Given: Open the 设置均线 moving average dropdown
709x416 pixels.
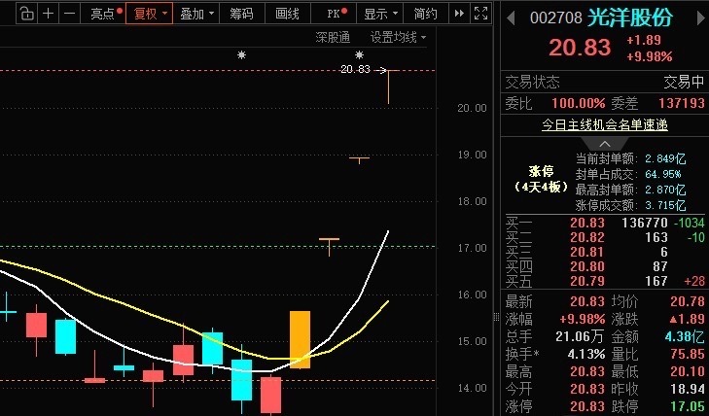Looking at the screenshot, I should tap(398, 37).
